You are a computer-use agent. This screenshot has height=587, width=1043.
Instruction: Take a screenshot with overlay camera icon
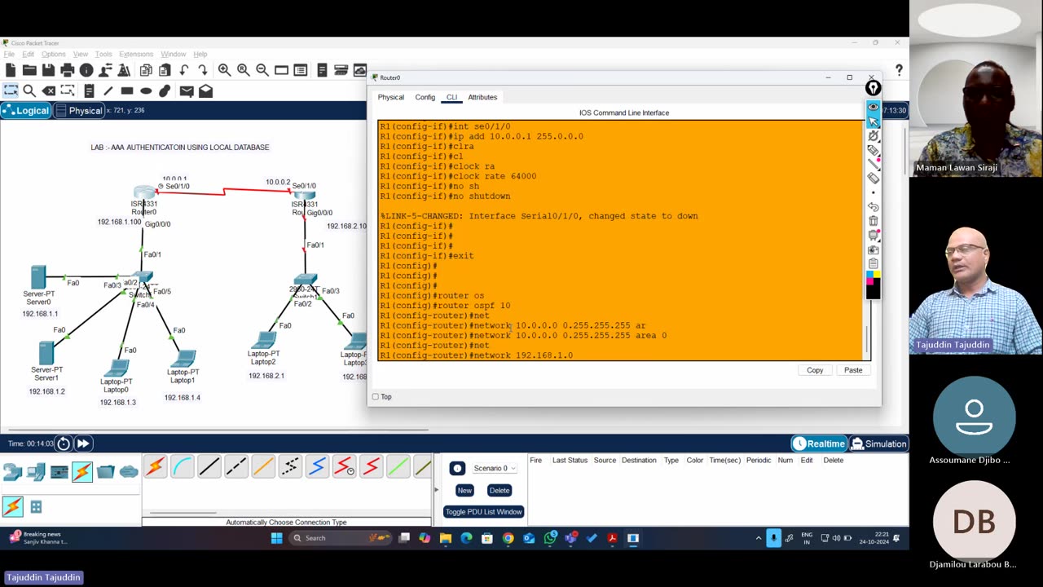[873, 249]
